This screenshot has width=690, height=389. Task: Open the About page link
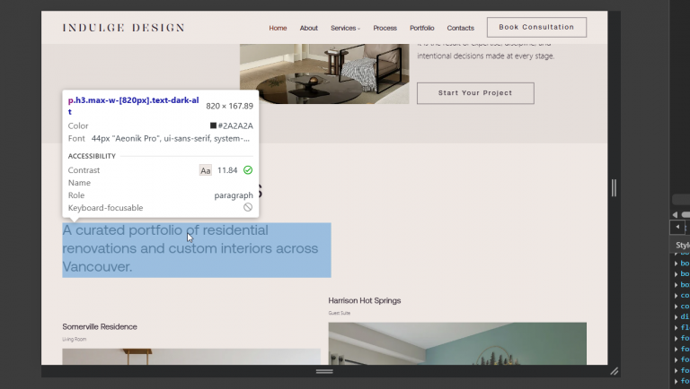[308, 28]
